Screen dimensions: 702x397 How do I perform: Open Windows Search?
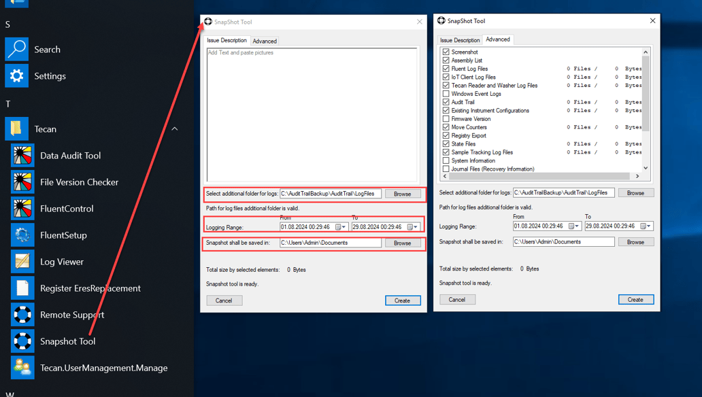[x=47, y=49]
